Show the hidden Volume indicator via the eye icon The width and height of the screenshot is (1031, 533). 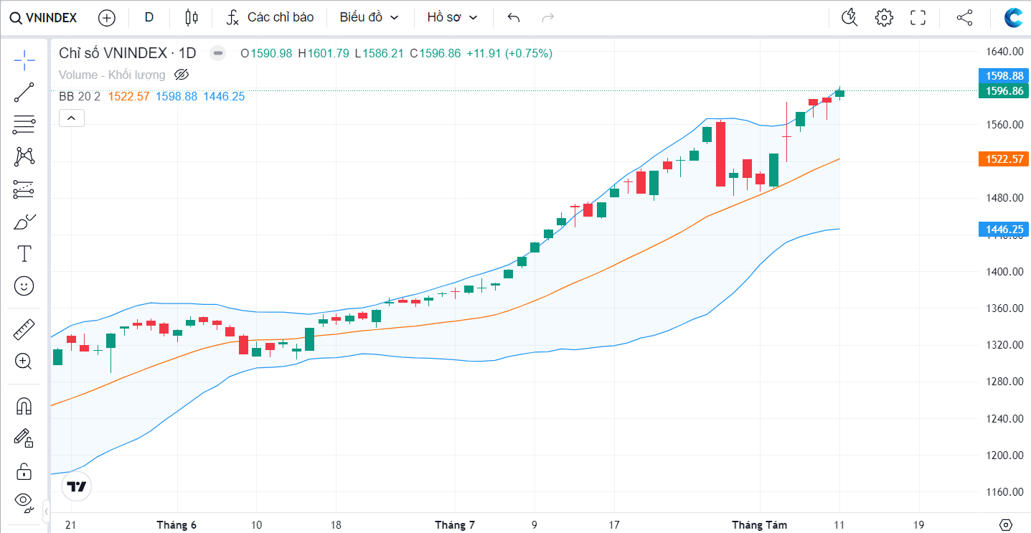[x=182, y=75]
